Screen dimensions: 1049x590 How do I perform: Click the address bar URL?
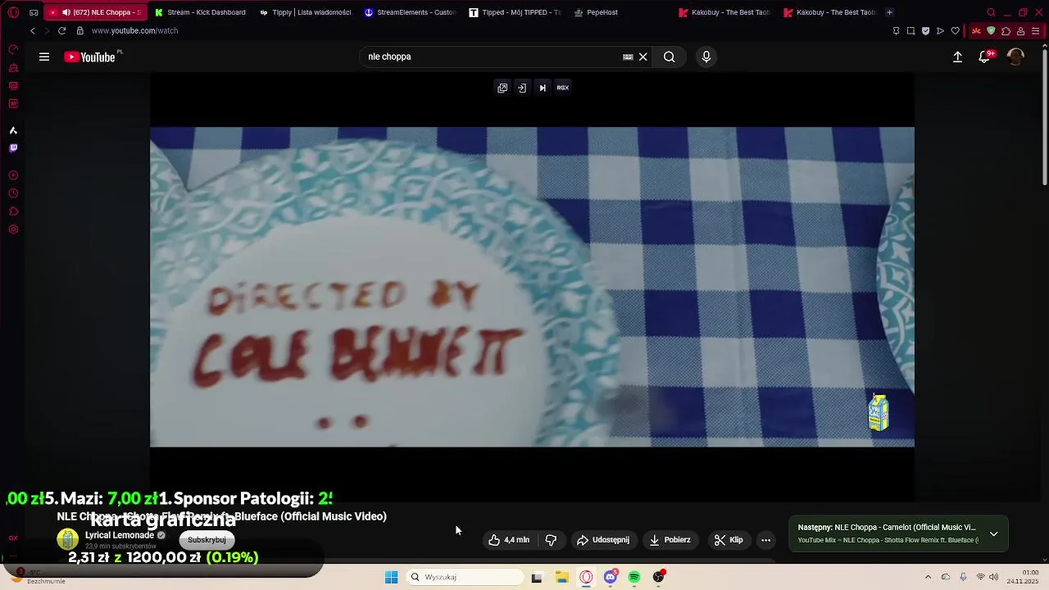click(x=134, y=30)
